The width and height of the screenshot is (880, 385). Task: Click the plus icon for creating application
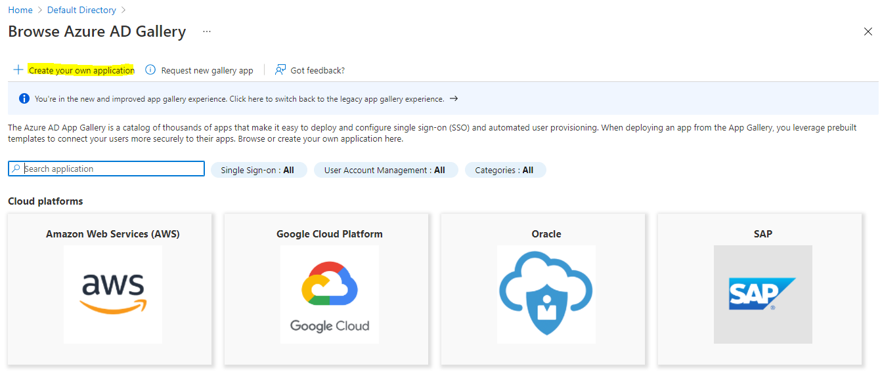tap(18, 70)
